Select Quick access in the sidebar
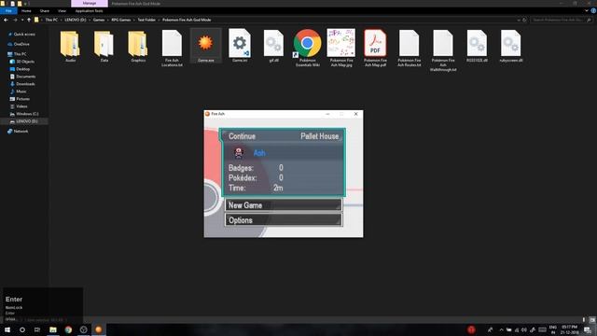 [x=24, y=35]
